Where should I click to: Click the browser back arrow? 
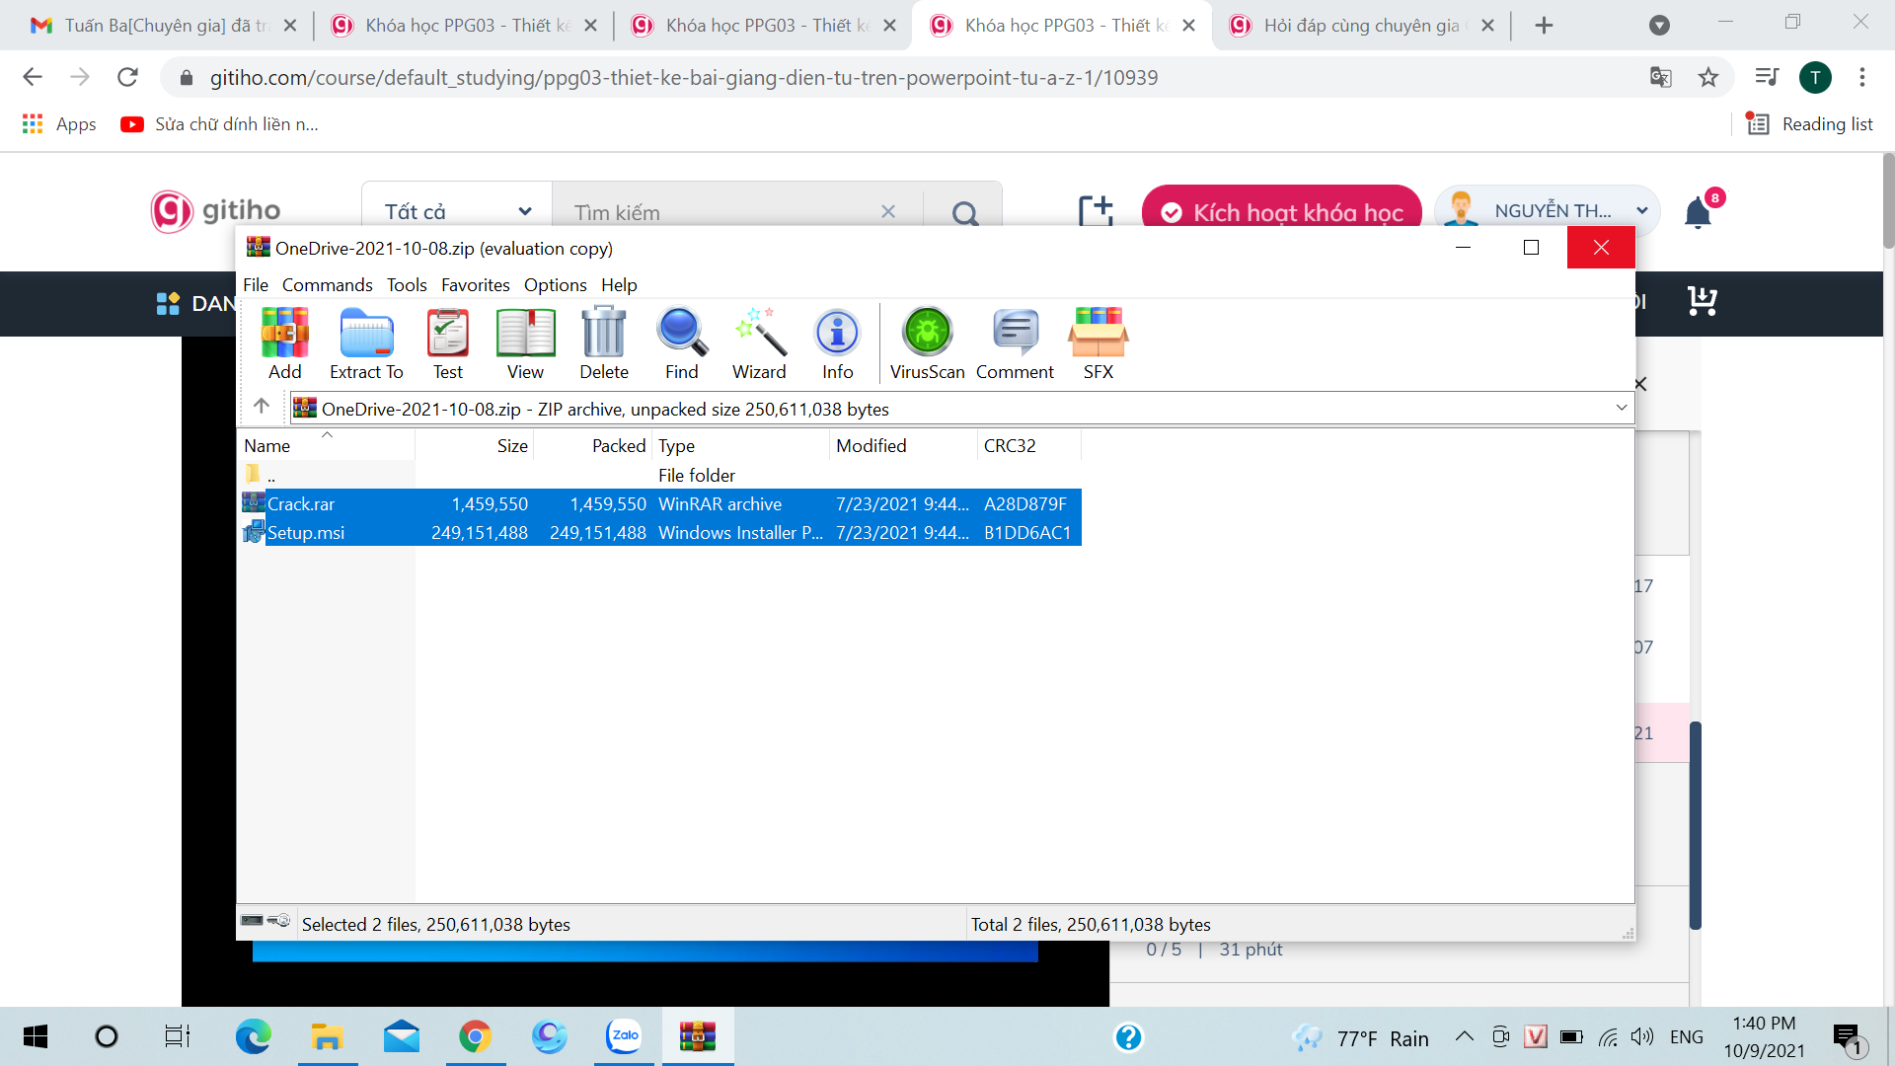coord(33,77)
